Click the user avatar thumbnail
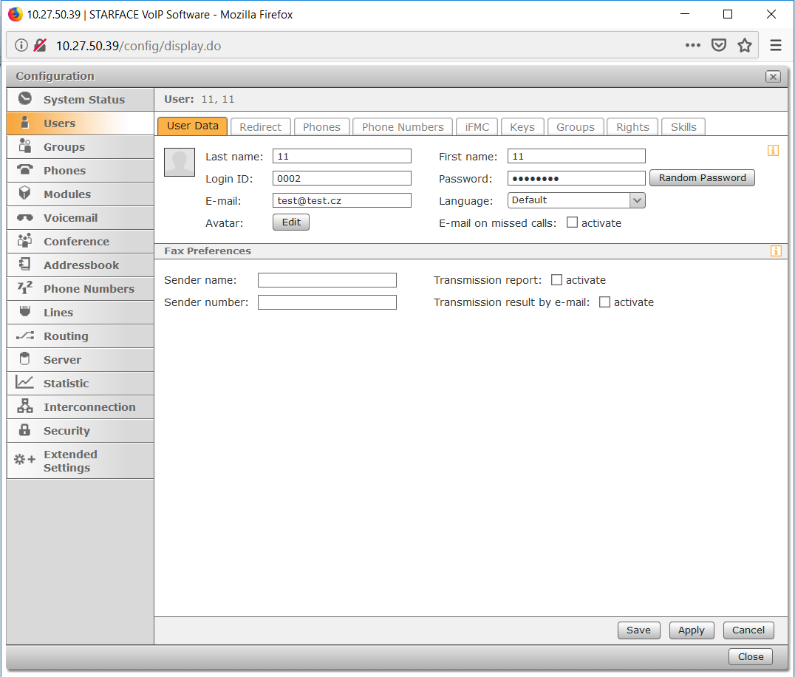Screen dimensions: 795x677 tap(180, 162)
